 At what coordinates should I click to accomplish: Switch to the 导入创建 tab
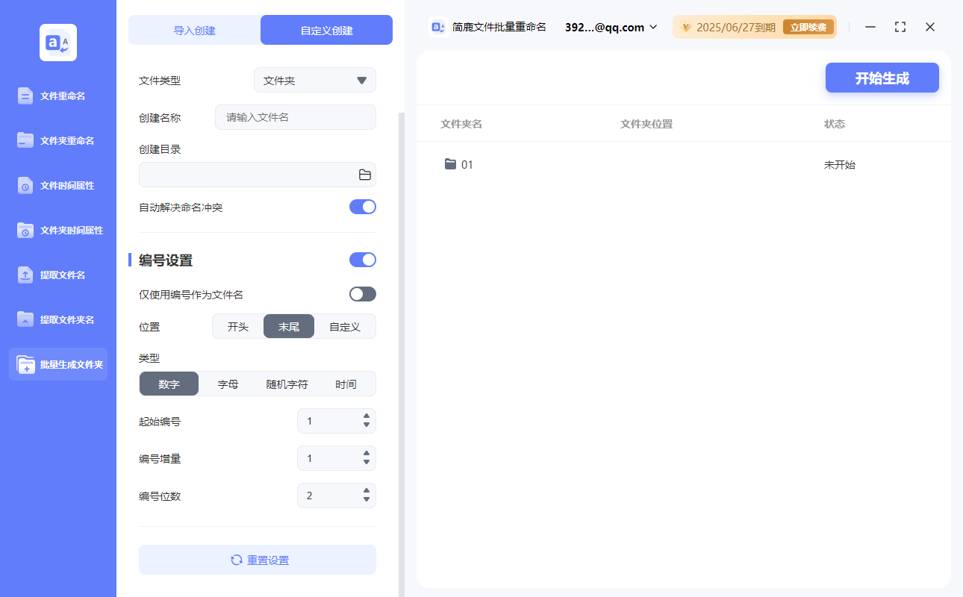tap(194, 29)
